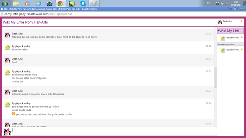The image size is (246, 138).
Task: Click message 'el ultimo sabes'
Action: (x=20, y=49)
